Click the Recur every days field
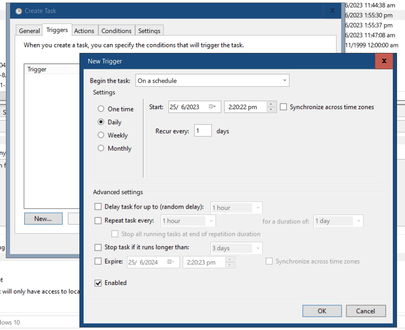The image size is (405, 330). 202,131
